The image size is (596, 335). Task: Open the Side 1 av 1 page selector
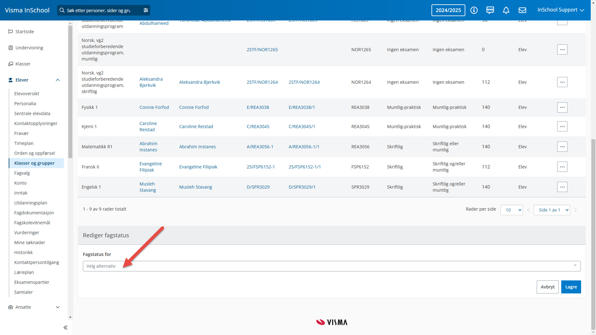point(552,210)
